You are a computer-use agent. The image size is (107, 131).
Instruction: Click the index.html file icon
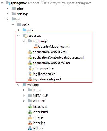coord(30,112)
